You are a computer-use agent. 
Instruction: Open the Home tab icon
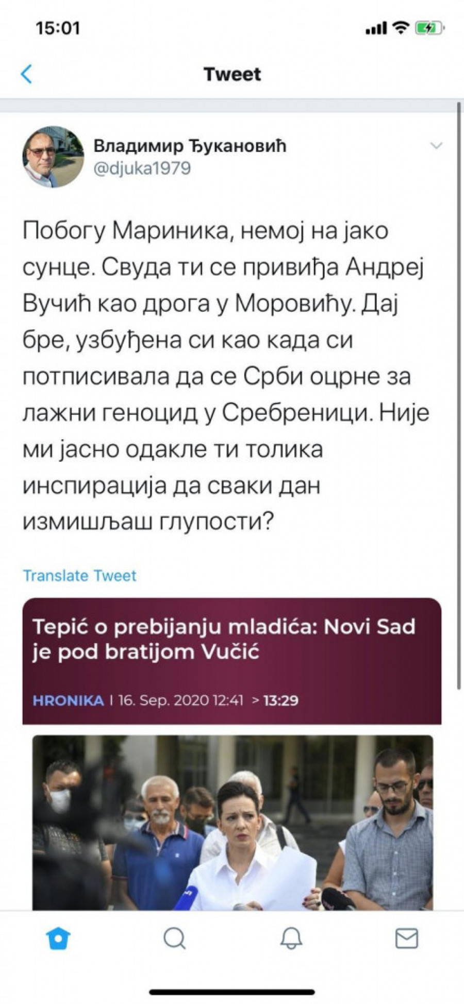[58, 939]
